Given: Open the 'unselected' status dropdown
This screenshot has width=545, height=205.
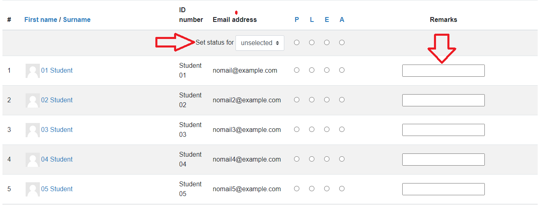Looking at the screenshot, I should (x=260, y=43).
